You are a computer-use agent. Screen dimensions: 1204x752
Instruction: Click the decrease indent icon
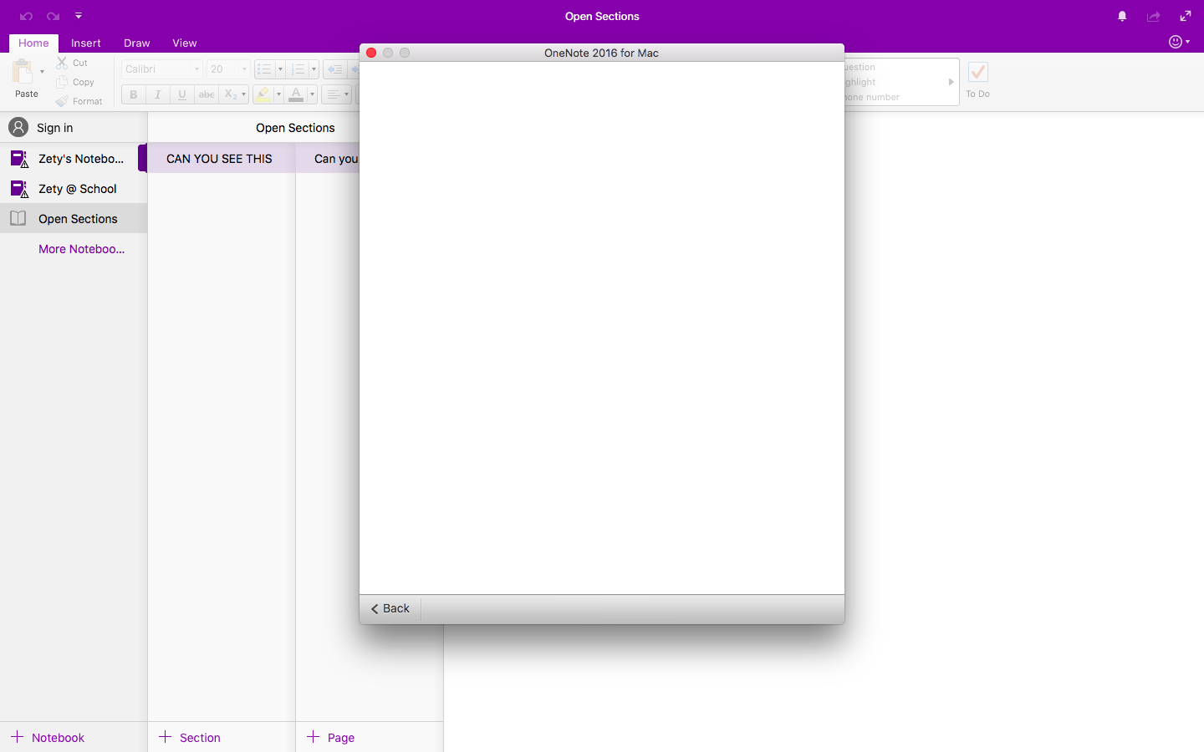[x=334, y=69]
